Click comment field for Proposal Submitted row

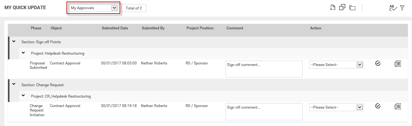[264, 69]
